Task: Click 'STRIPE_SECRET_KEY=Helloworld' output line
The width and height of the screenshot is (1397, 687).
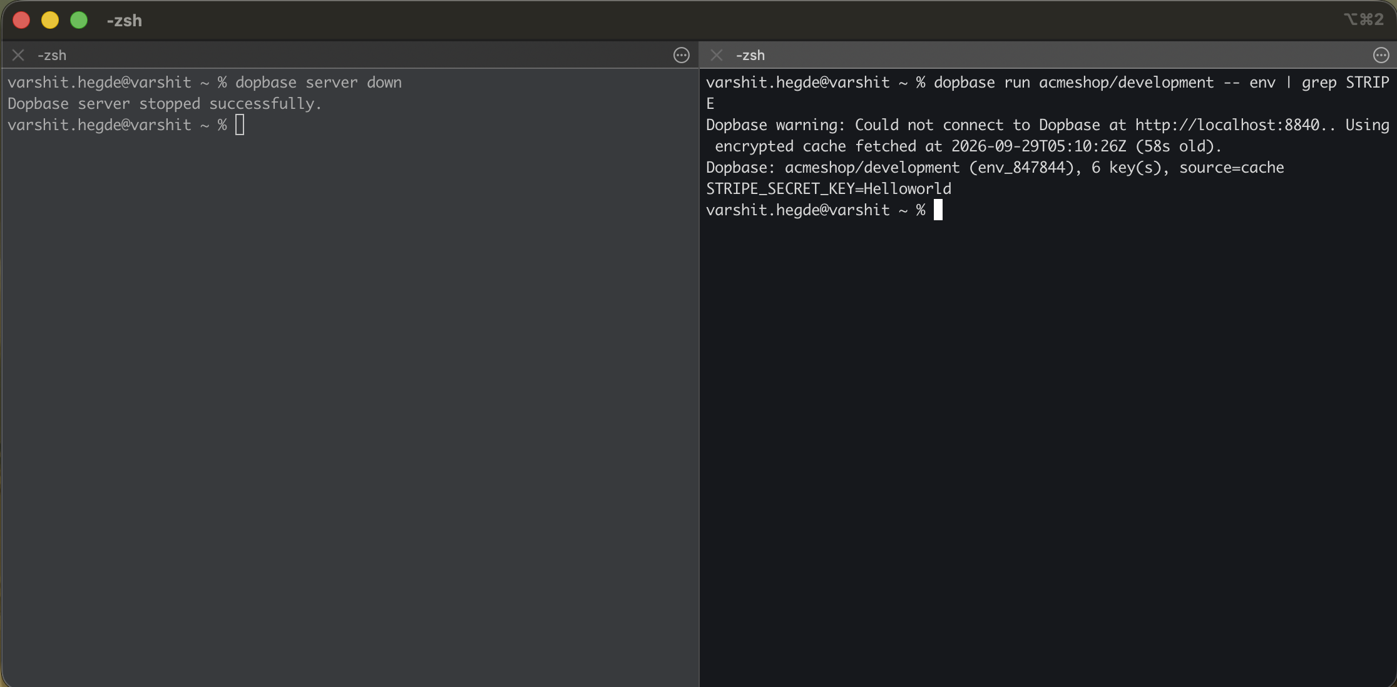Action: click(x=829, y=189)
